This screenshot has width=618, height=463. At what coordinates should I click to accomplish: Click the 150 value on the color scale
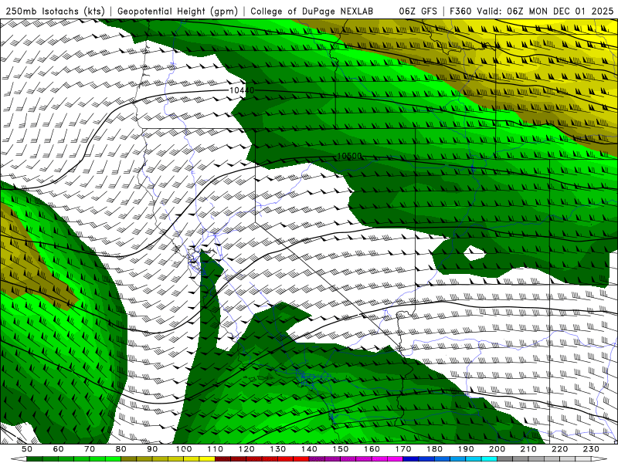pyautogui.click(x=341, y=449)
